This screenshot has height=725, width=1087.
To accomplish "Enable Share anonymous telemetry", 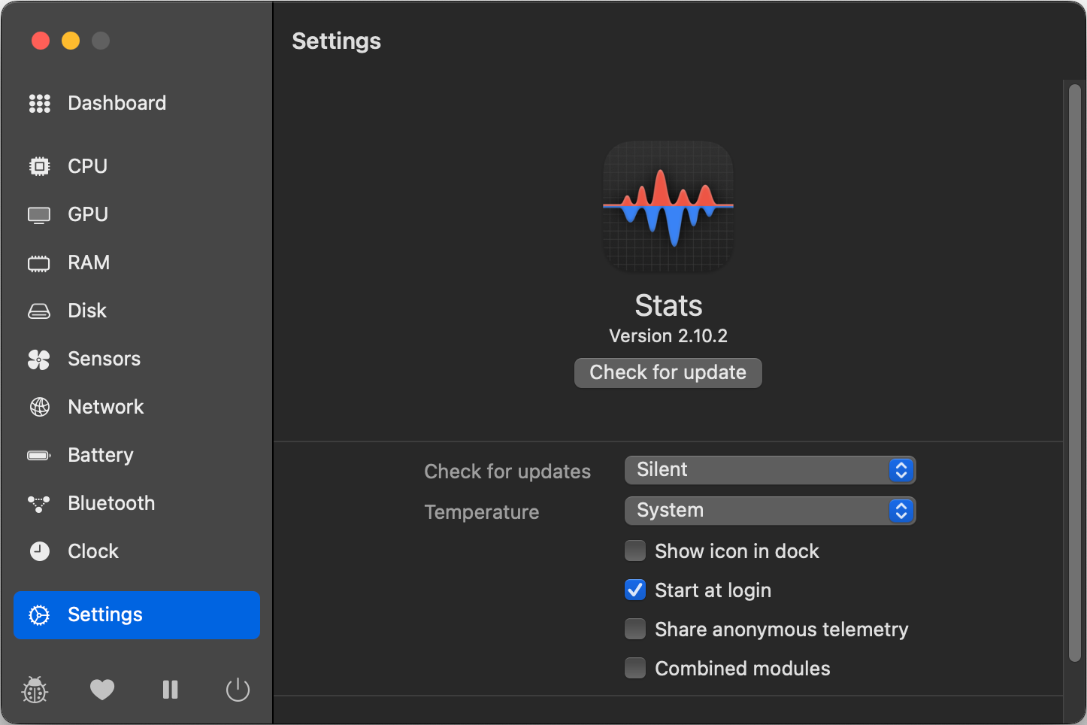I will pos(635,629).
